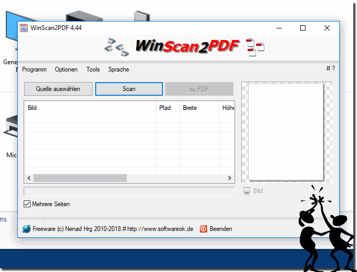
Task: Open the softwareok.de freeware link
Action: tap(113, 229)
